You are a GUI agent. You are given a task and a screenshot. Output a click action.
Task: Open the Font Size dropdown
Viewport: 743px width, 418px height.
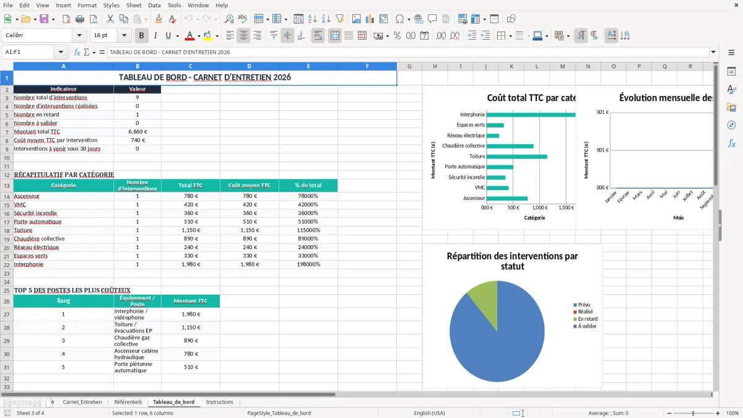pos(124,36)
